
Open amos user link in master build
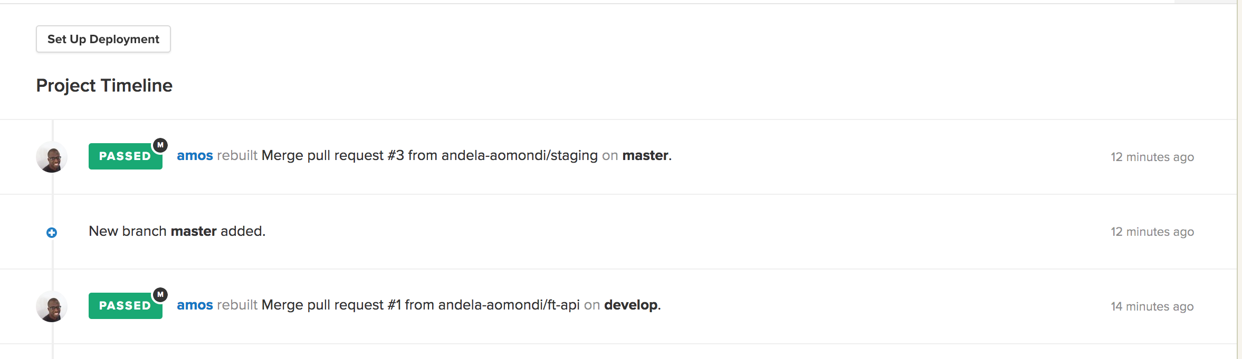pyautogui.click(x=195, y=156)
